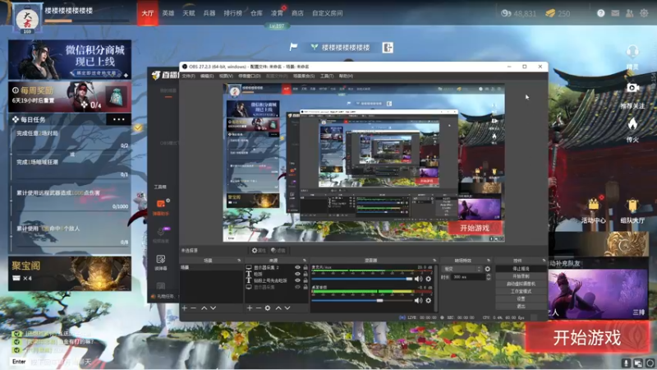Viewport: 657px width, 370px height.
Task: Open the 每日任务 three-dot menu
Action: point(118,119)
